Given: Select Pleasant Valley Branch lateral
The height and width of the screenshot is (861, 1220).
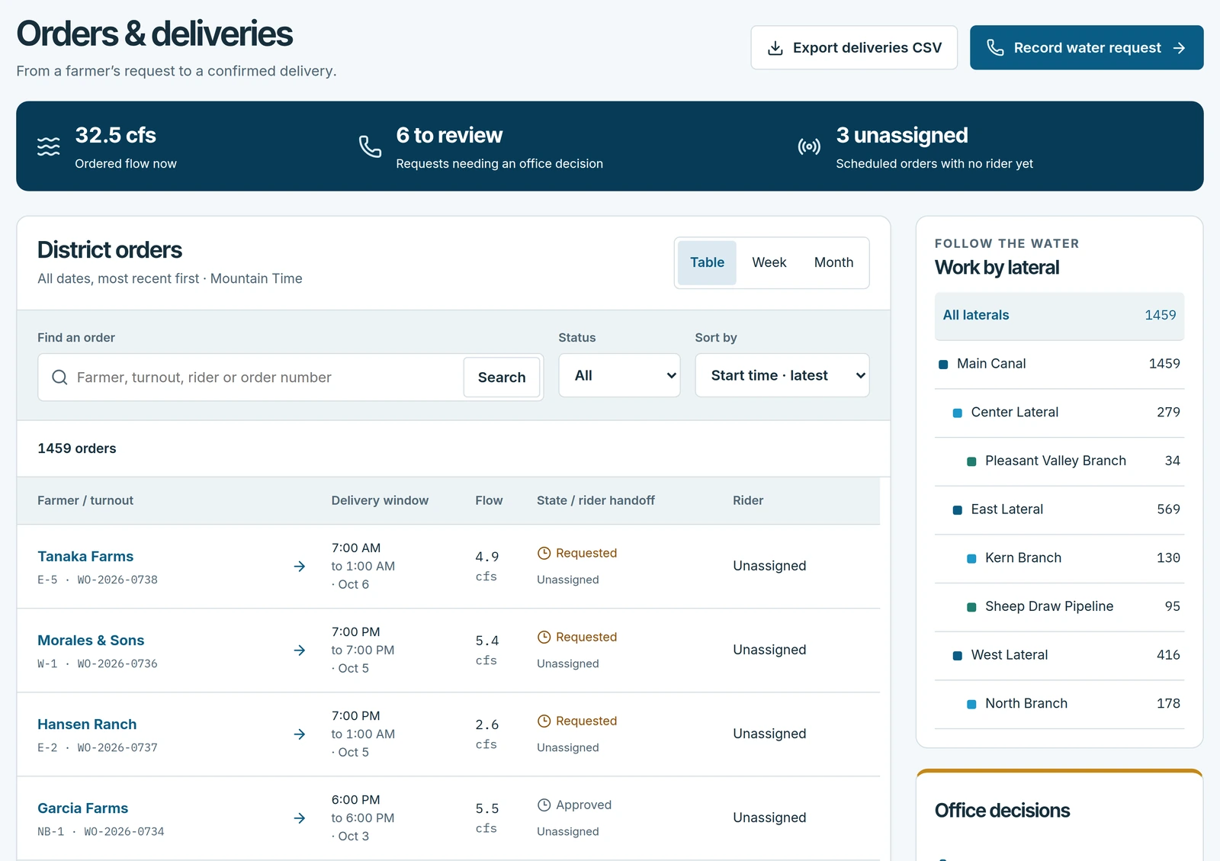Looking at the screenshot, I should (x=1059, y=461).
